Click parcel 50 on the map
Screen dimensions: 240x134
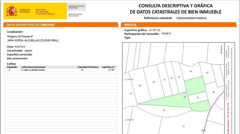198,98
